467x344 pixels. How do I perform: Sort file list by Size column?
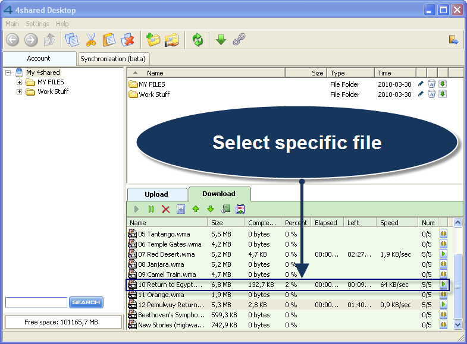pos(306,73)
